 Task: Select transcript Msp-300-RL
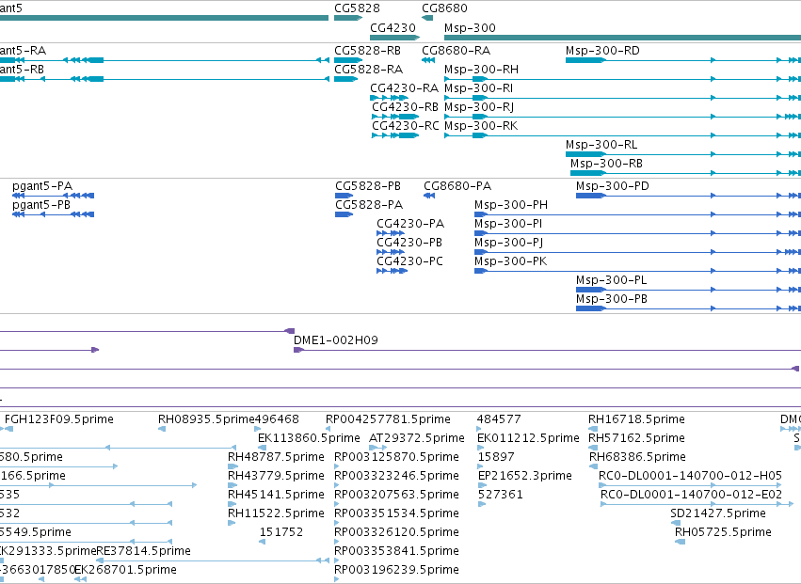[x=601, y=145]
